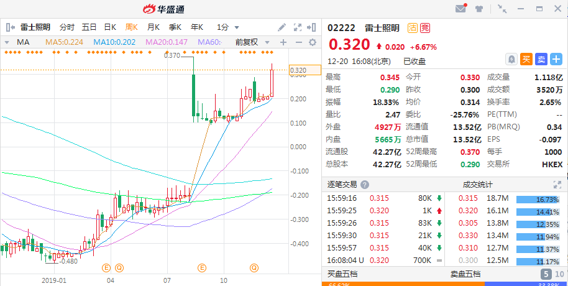568x286 pixels.
Task: Select the 15:59:25 trade row
Action: (x=383, y=211)
